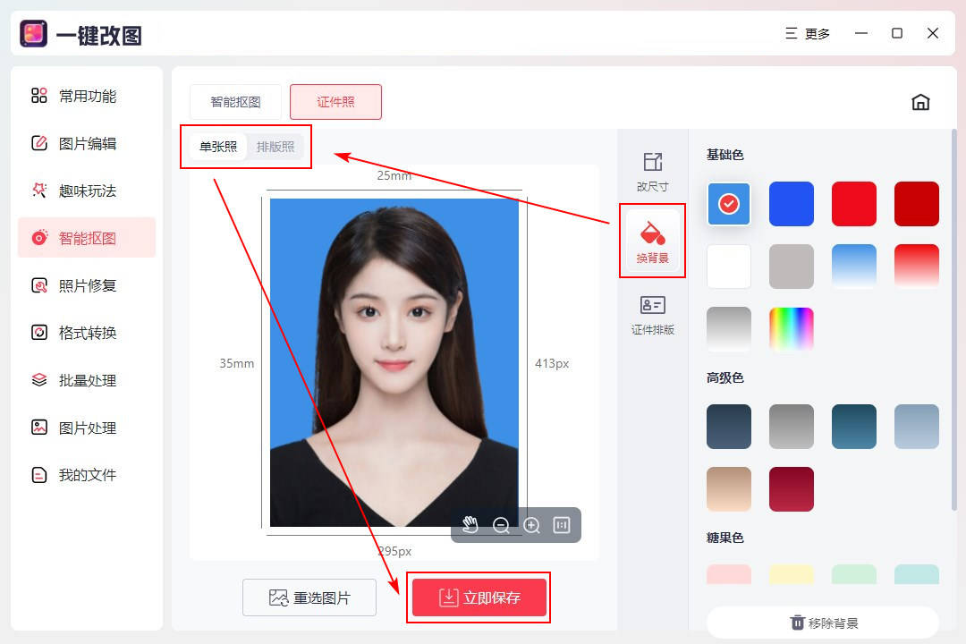This screenshot has height=644, width=966.
Task: Select the rainbow gradient color swatch
Action: (x=791, y=328)
